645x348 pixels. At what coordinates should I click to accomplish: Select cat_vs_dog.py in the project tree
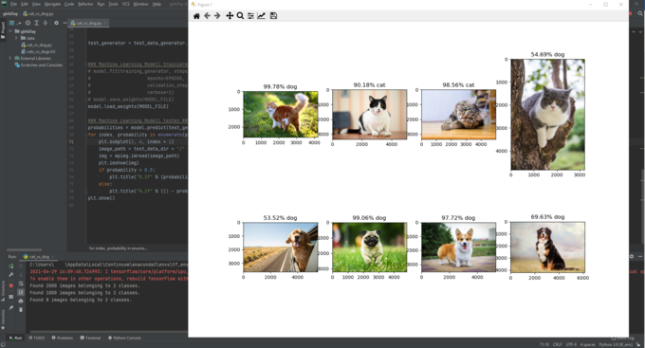[x=37, y=45]
